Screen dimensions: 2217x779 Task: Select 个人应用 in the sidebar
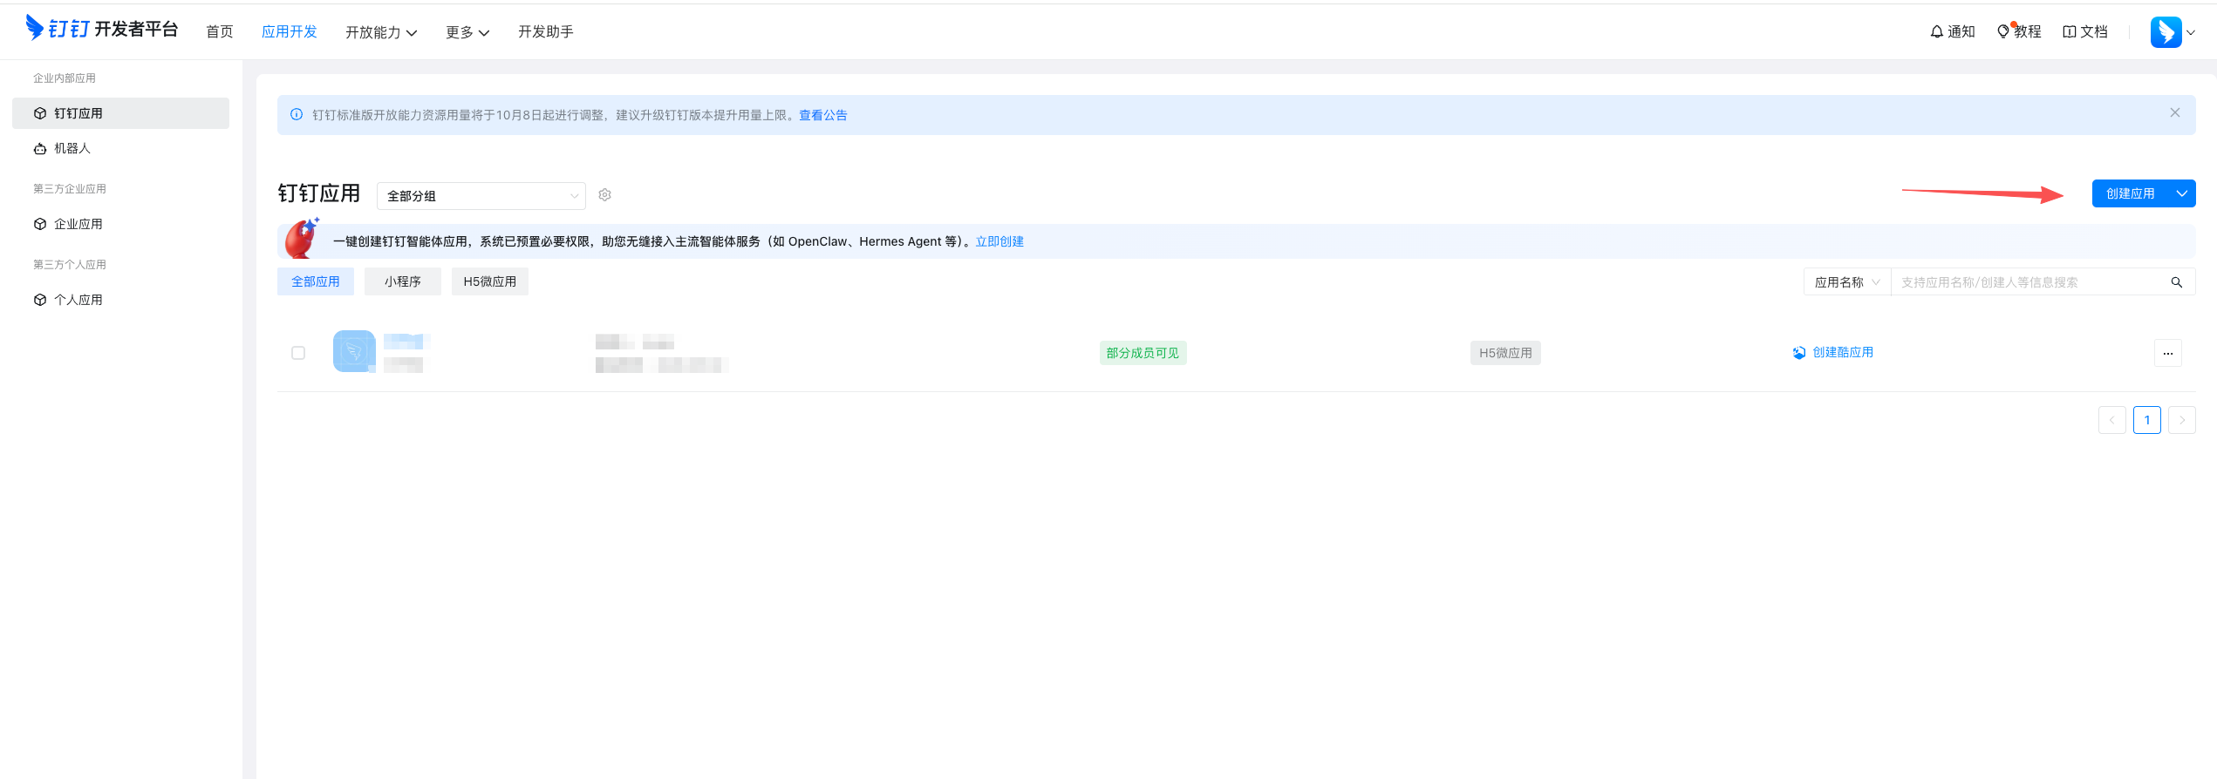point(120,300)
